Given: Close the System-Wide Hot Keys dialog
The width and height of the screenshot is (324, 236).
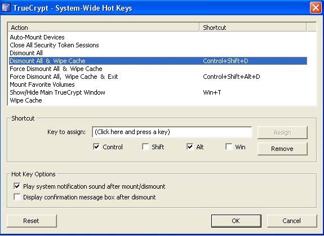Looking at the screenshot, I should pyautogui.click(x=316, y=8).
